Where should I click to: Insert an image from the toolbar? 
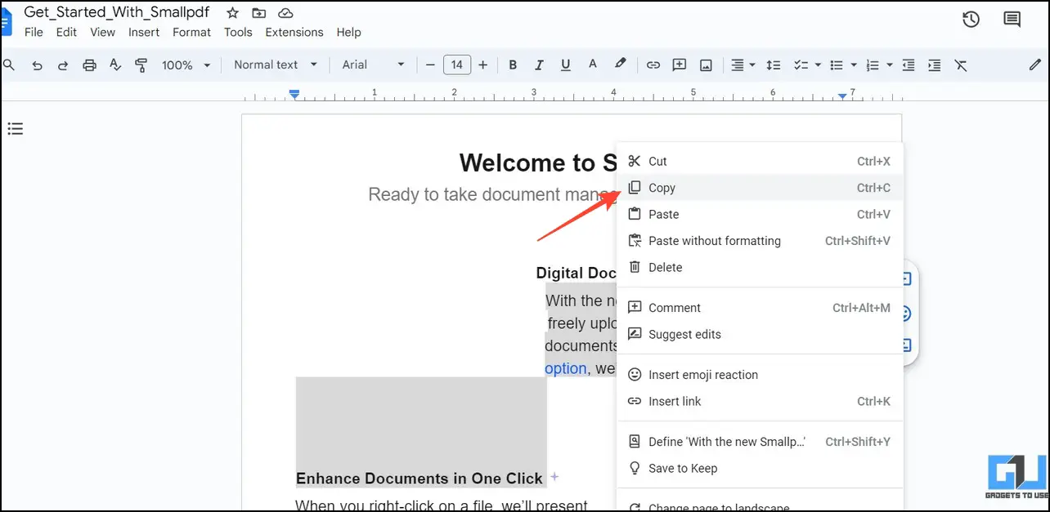(706, 65)
